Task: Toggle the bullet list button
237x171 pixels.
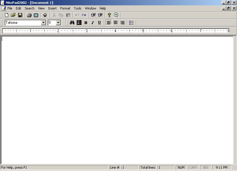Action: (132, 23)
